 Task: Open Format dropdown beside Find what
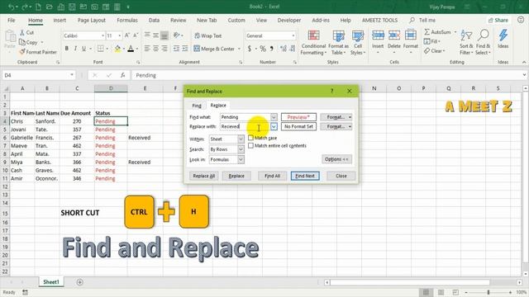(336, 117)
